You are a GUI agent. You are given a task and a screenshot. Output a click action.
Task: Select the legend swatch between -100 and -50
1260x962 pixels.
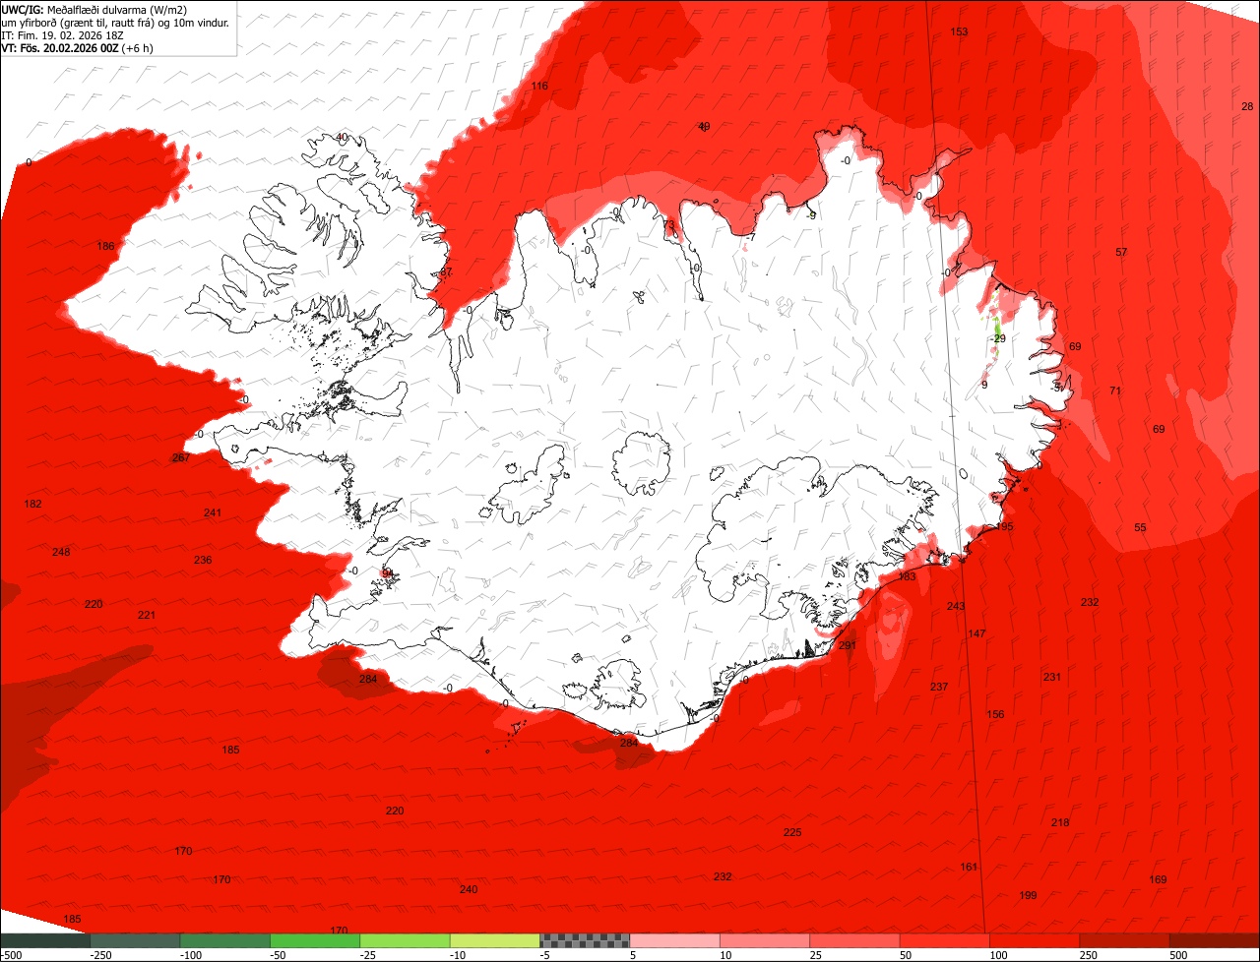tap(224, 940)
